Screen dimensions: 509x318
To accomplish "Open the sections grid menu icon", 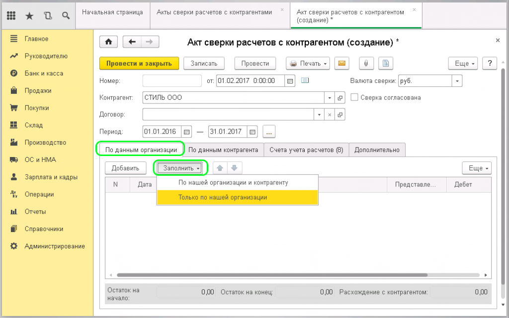I will coord(11,16).
